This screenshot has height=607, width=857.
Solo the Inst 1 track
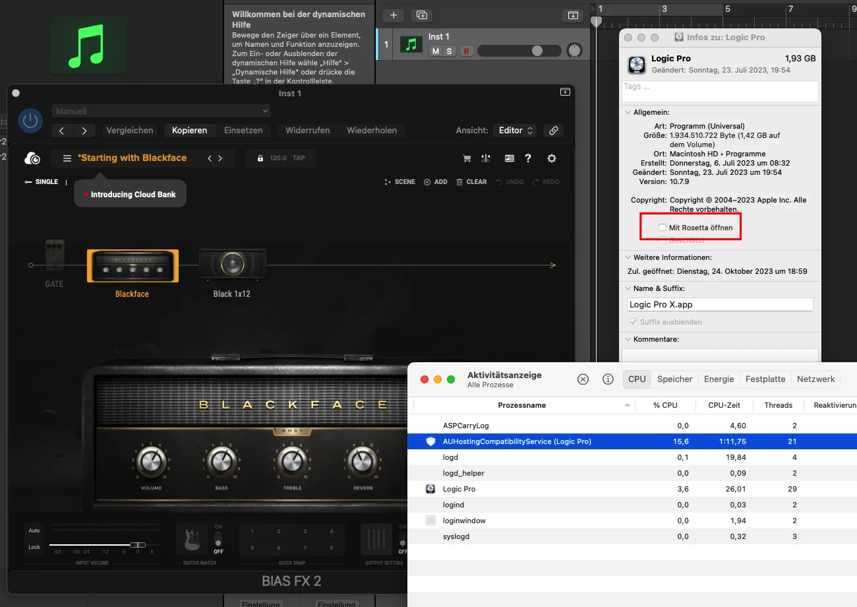[450, 51]
